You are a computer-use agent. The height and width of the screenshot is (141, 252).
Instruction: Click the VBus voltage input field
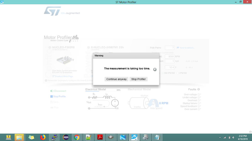pyautogui.click(x=170, y=67)
